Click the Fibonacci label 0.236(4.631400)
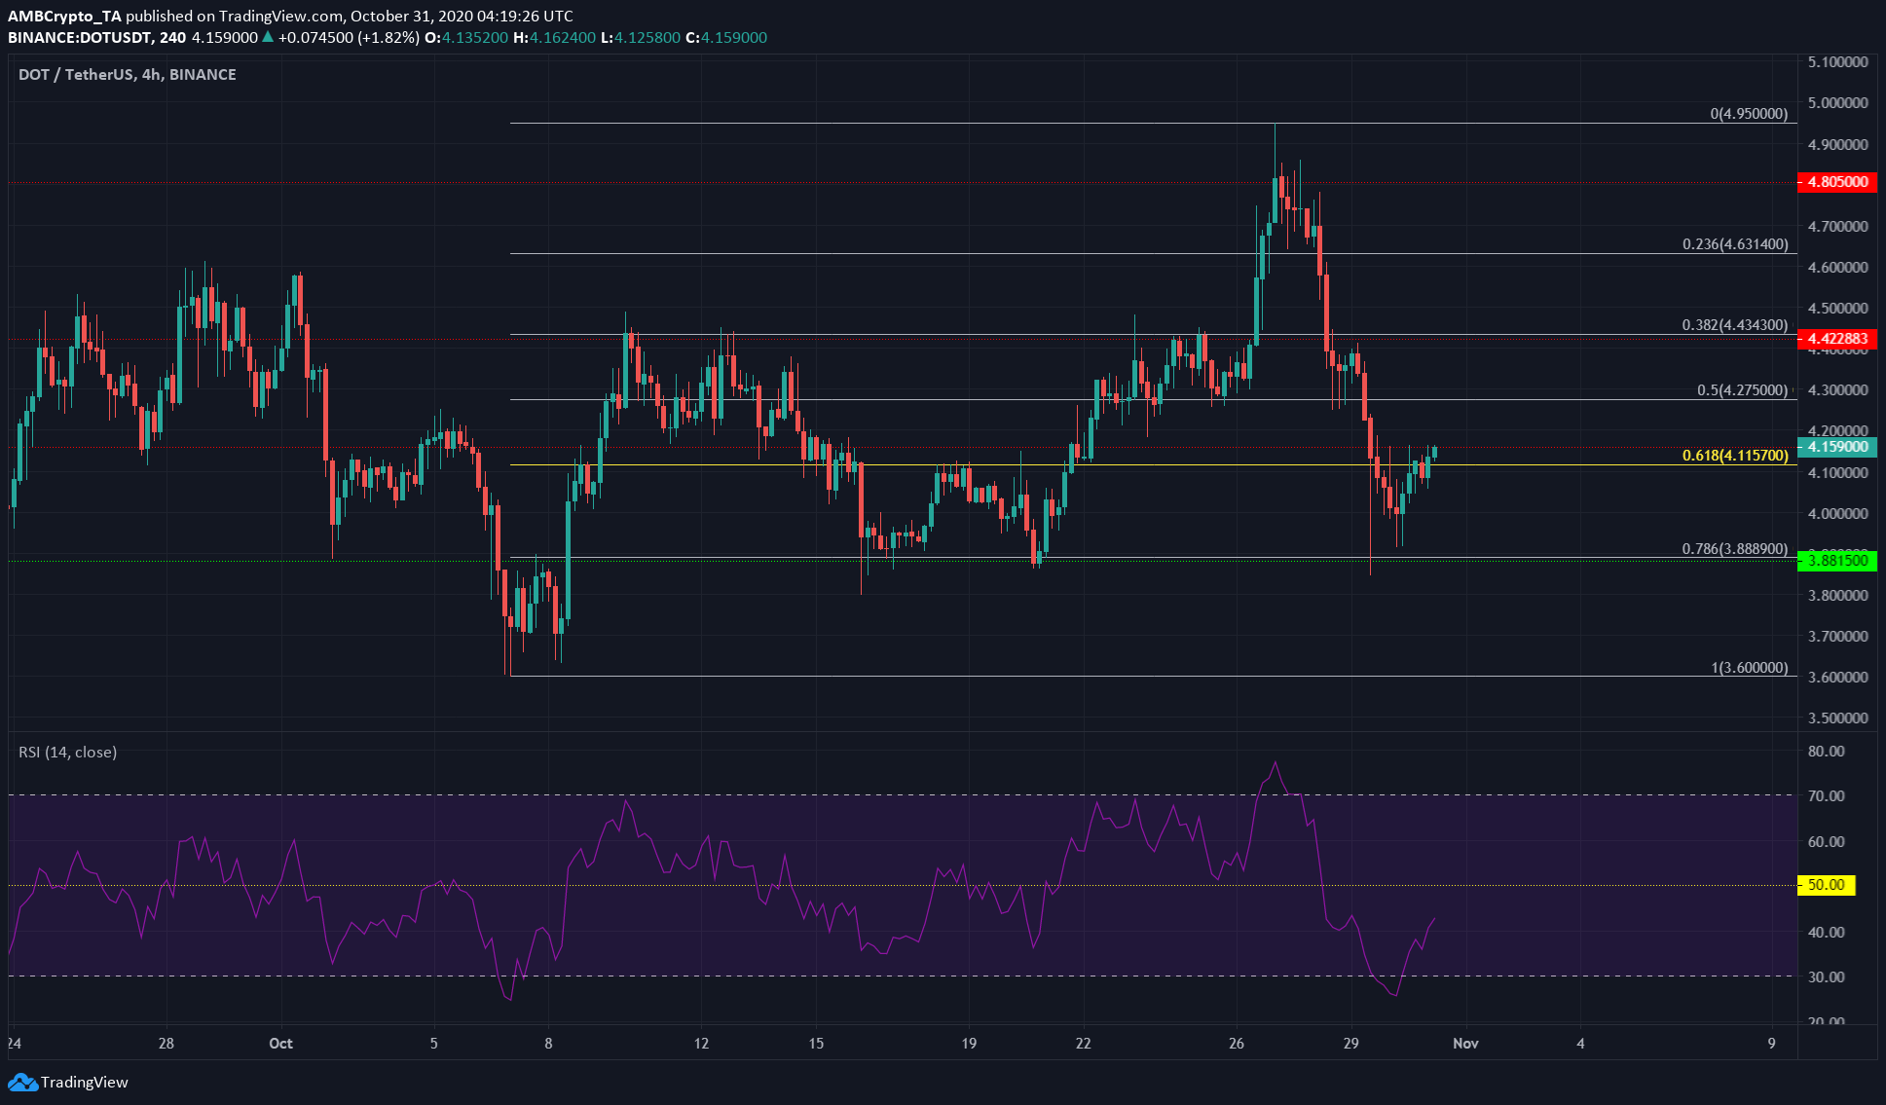This screenshot has width=1886, height=1105. tap(1735, 244)
